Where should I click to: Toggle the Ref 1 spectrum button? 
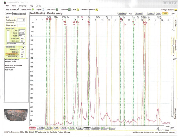pos(32,128)
